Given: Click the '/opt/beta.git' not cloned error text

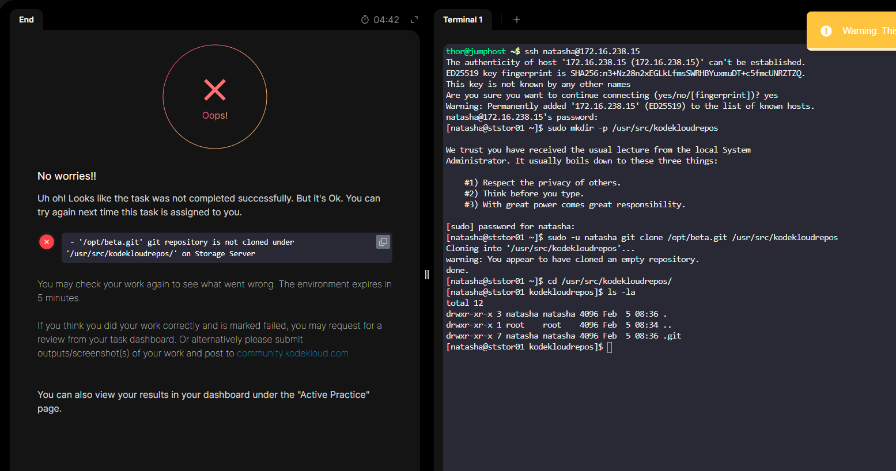Looking at the screenshot, I should point(180,248).
